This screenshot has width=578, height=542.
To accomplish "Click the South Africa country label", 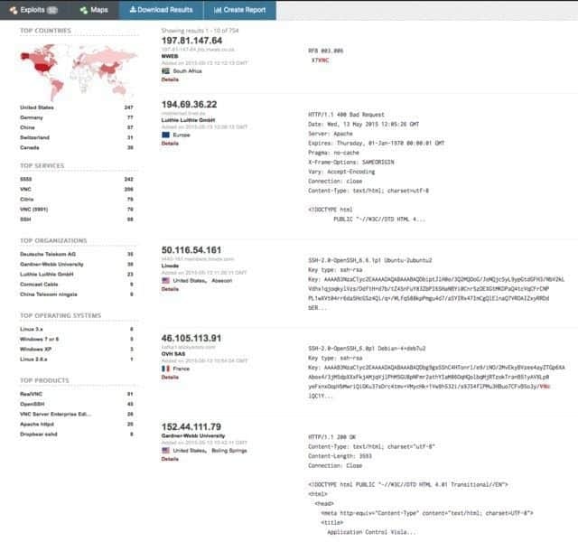I will 187,70.
